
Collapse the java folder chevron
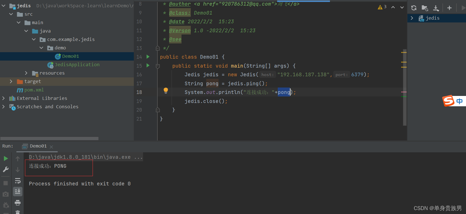click(26, 31)
